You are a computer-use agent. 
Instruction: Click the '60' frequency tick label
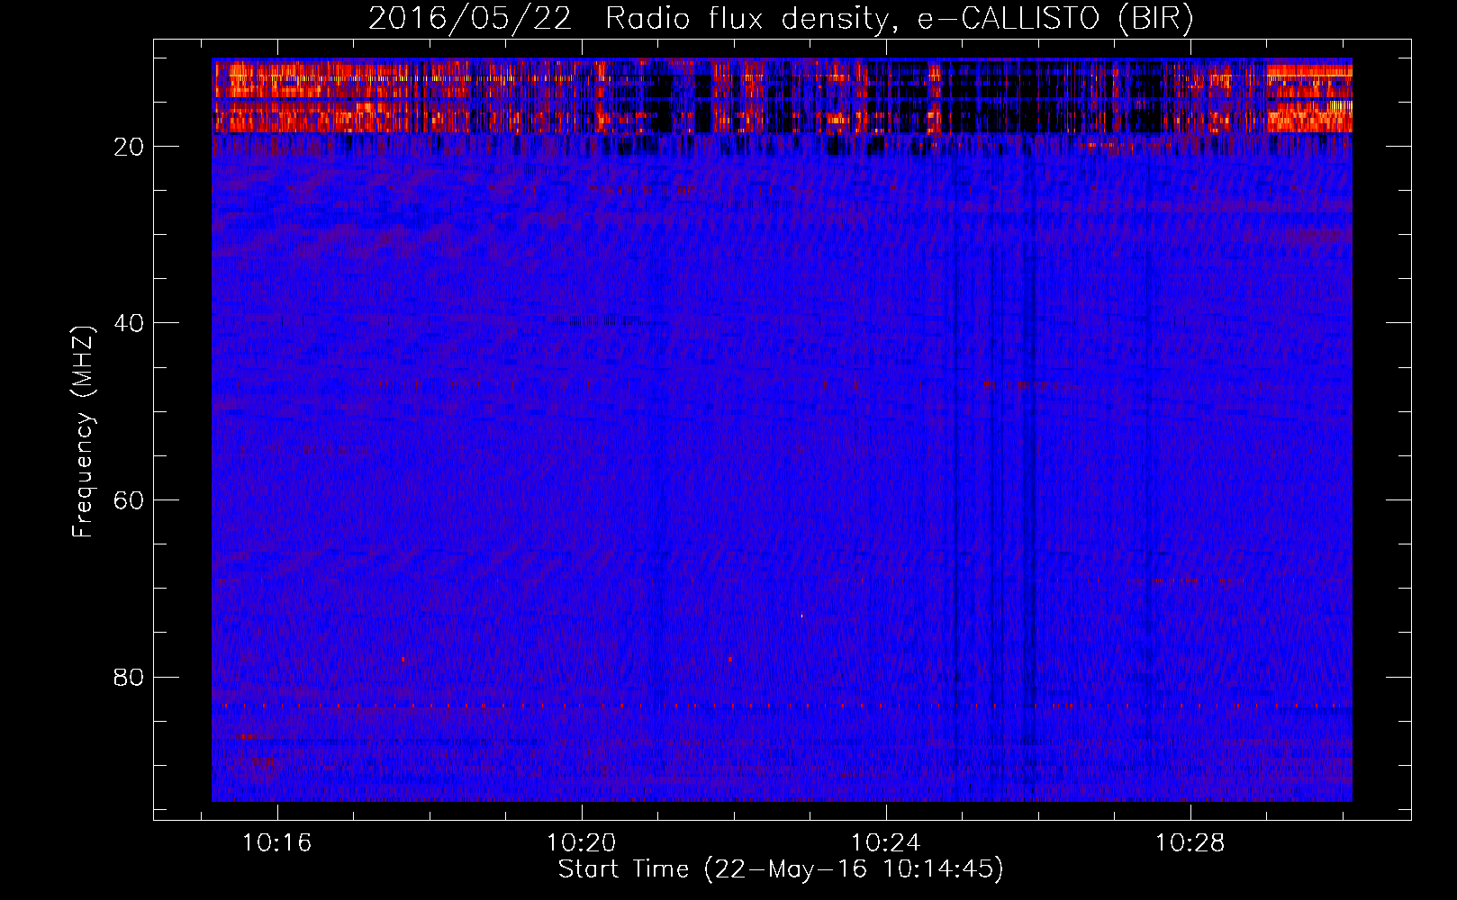(x=130, y=500)
